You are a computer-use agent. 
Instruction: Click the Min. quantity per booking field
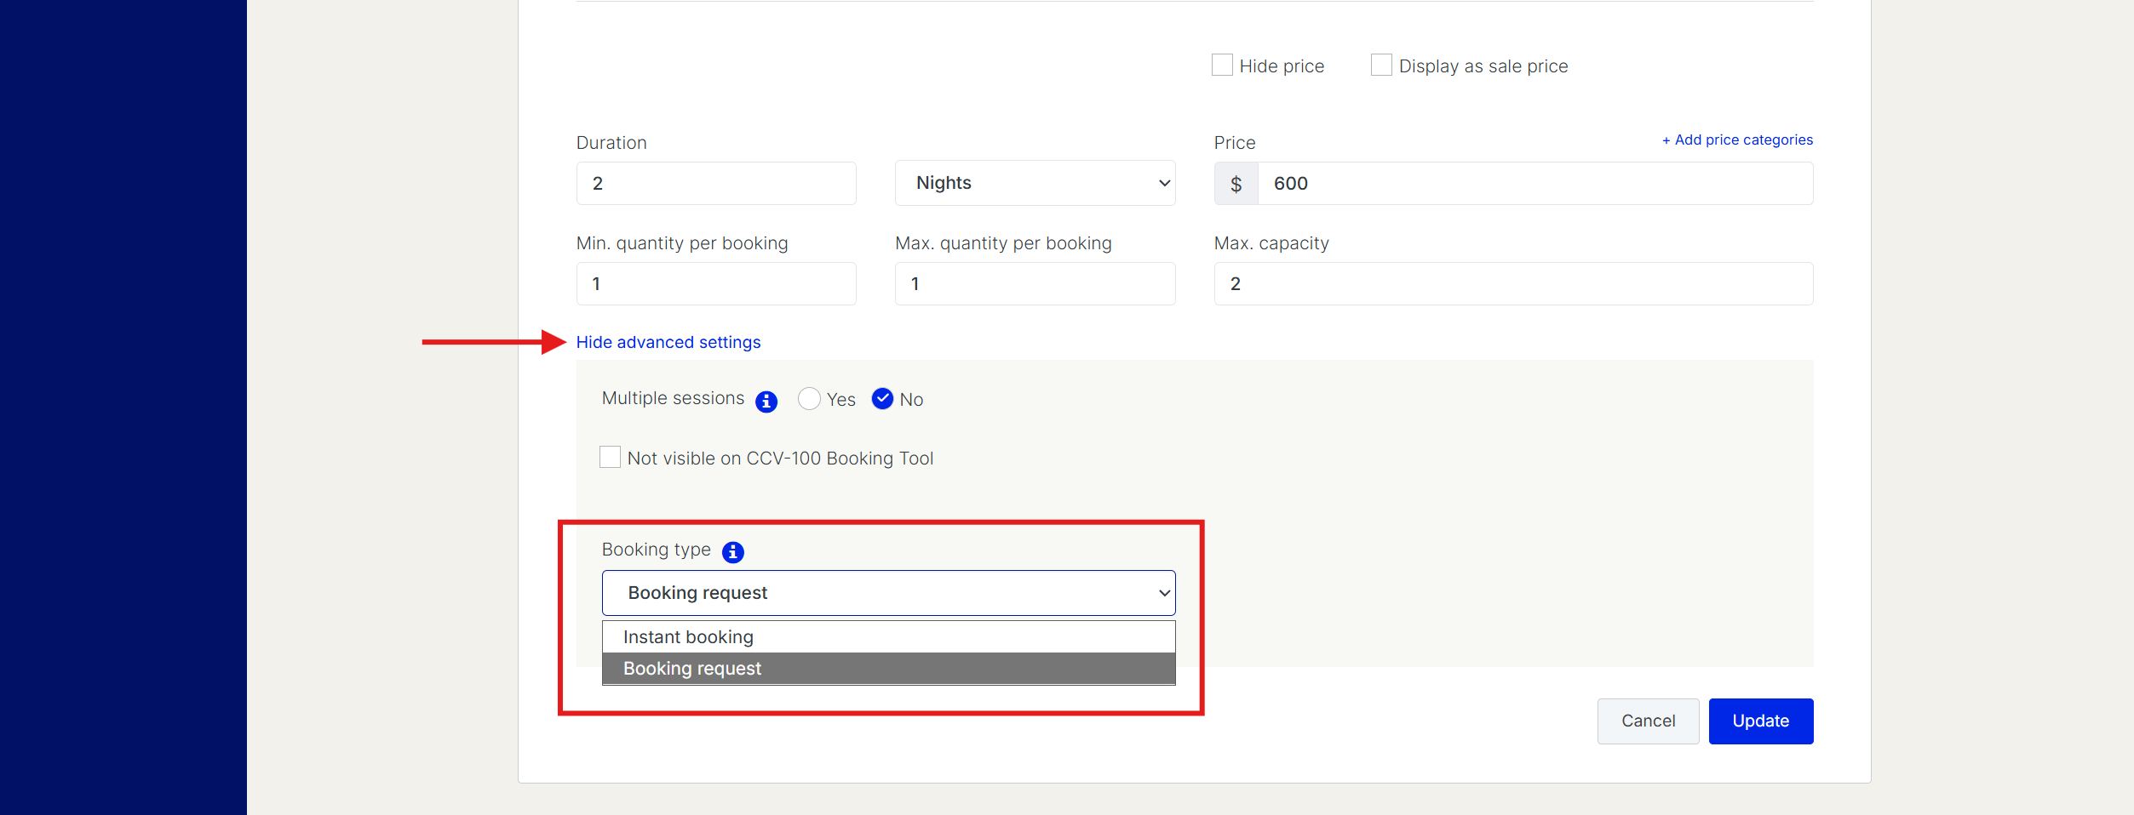pyautogui.click(x=716, y=284)
